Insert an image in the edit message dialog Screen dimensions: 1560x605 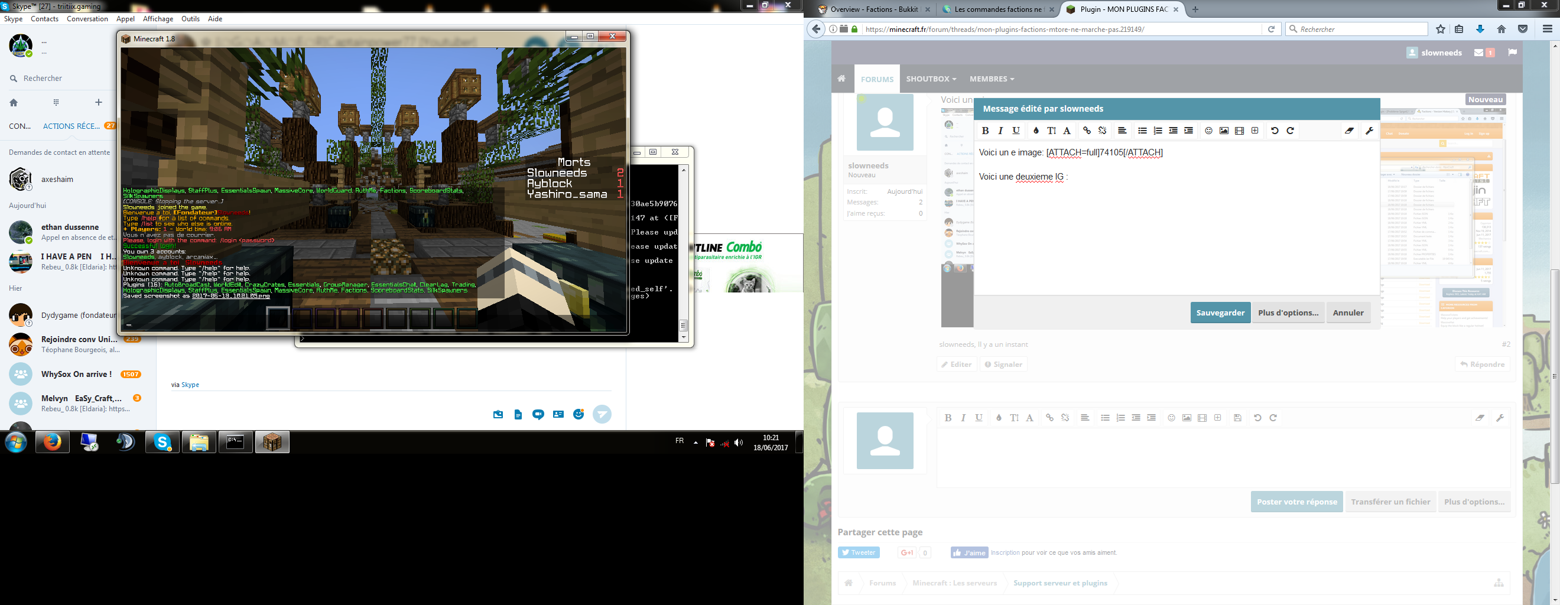pos(1224,131)
